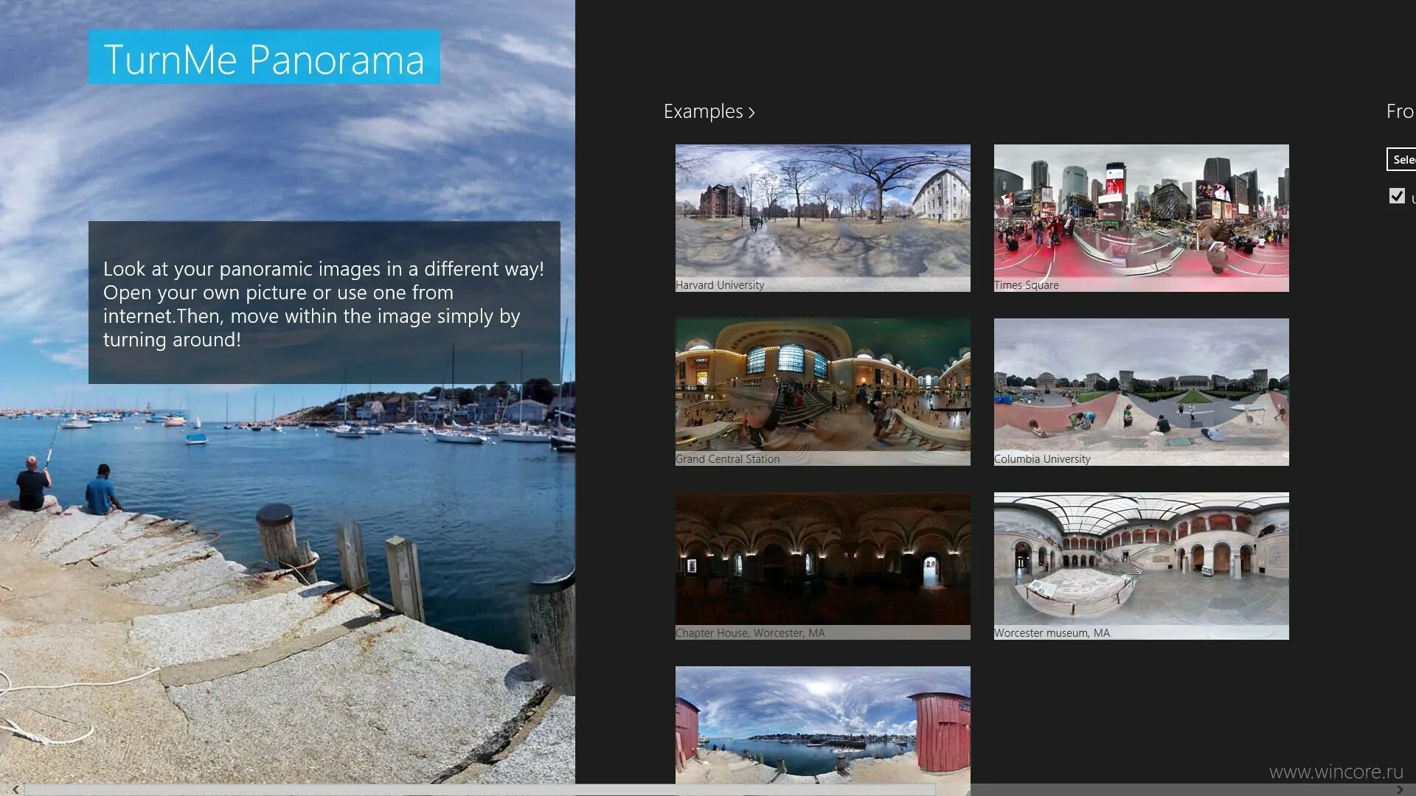1416x796 pixels.
Task: Click the app description text box
Action: pyautogui.click(x=324, y=303)
